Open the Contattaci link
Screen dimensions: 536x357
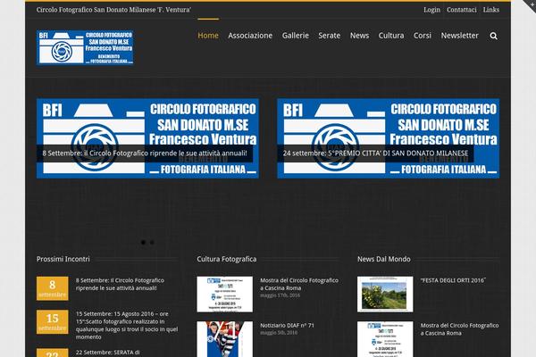(462, 9)
